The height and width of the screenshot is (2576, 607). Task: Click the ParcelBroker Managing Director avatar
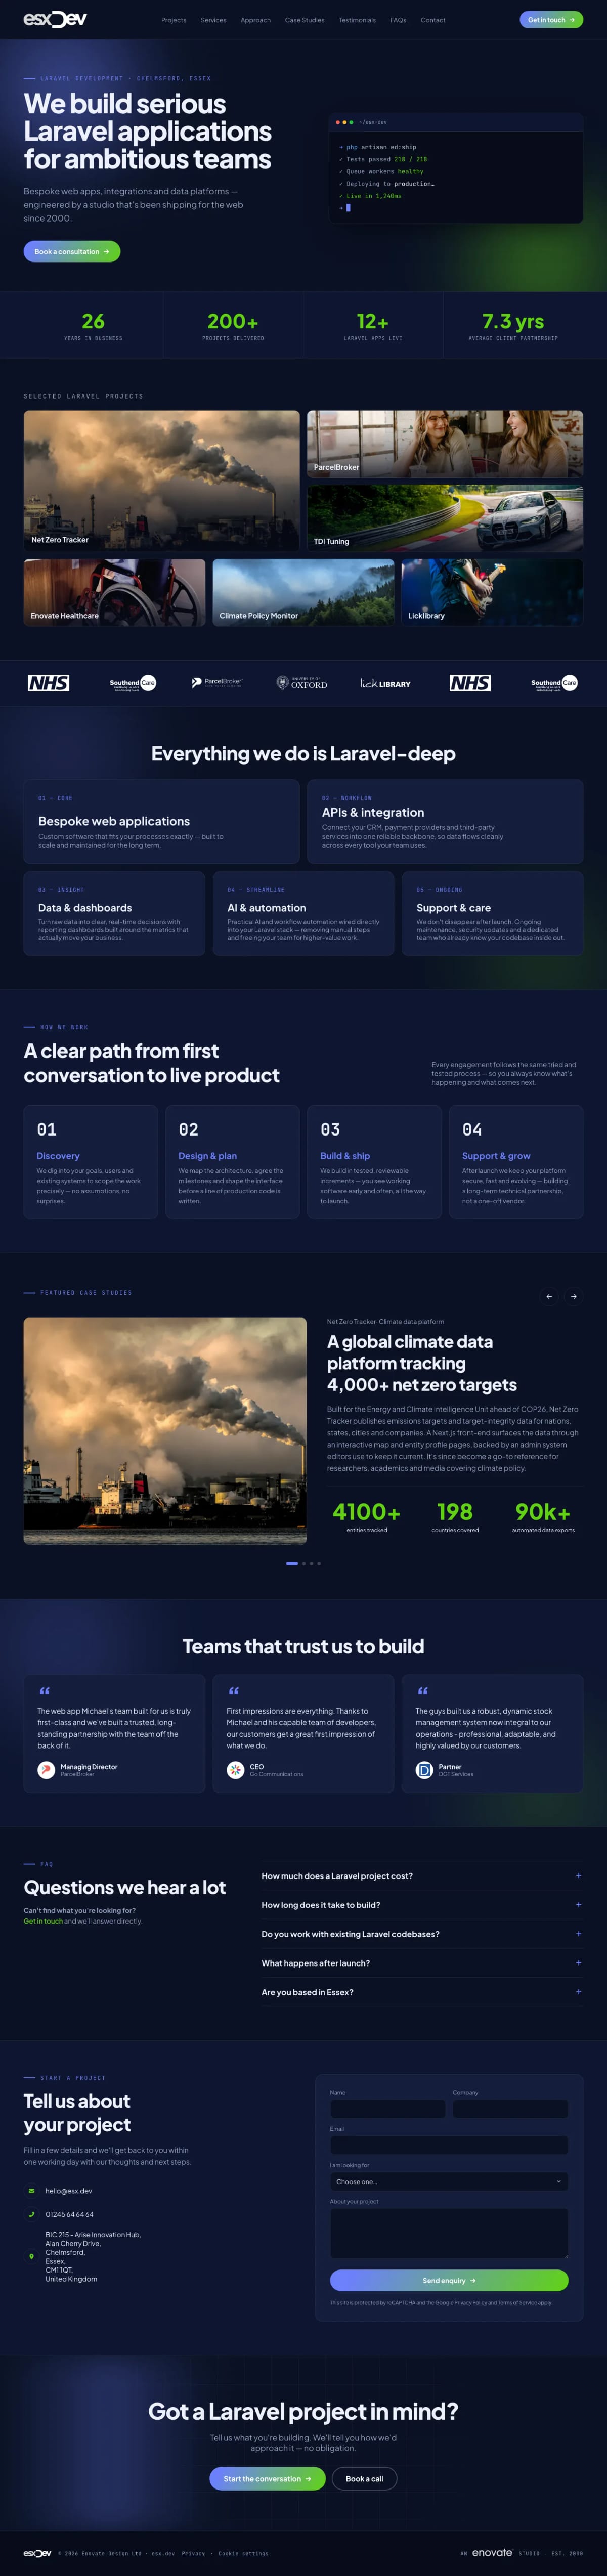click(46, 1770)
